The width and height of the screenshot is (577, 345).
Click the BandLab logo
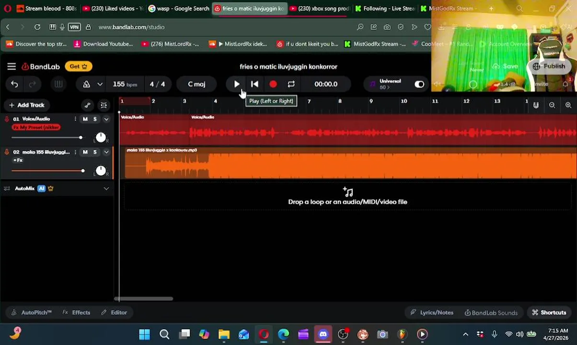[41, 67]
